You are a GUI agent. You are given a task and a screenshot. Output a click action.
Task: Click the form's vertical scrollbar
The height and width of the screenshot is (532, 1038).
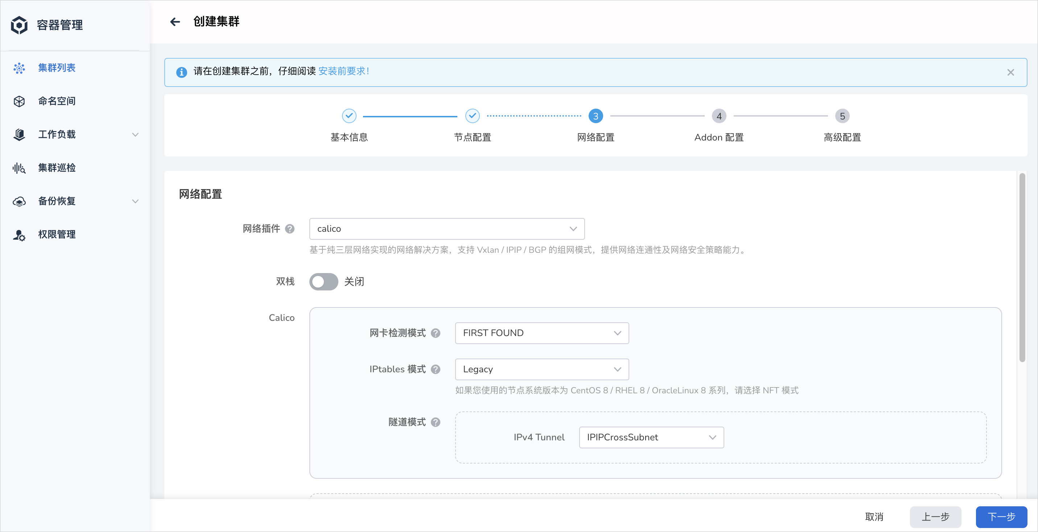[x=1022, y=267]
